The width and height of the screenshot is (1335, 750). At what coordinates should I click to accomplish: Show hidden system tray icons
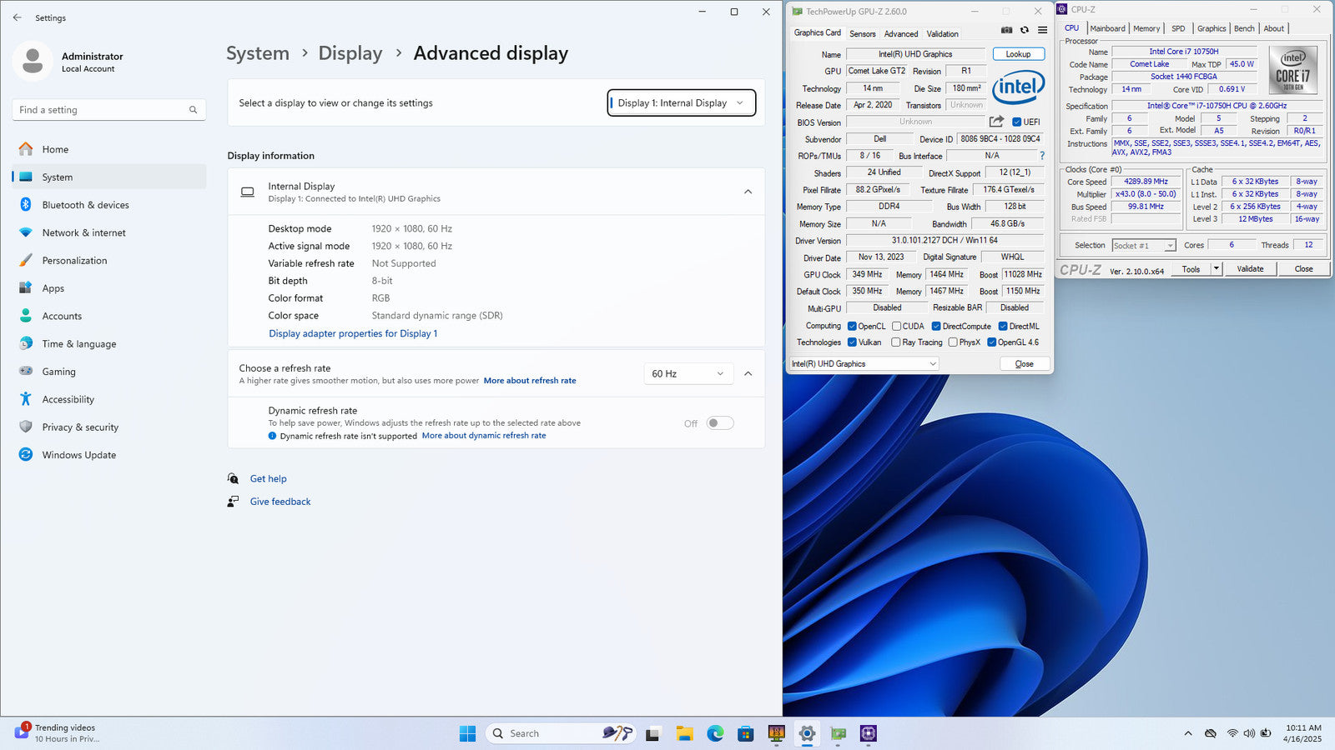[1187, 733]
